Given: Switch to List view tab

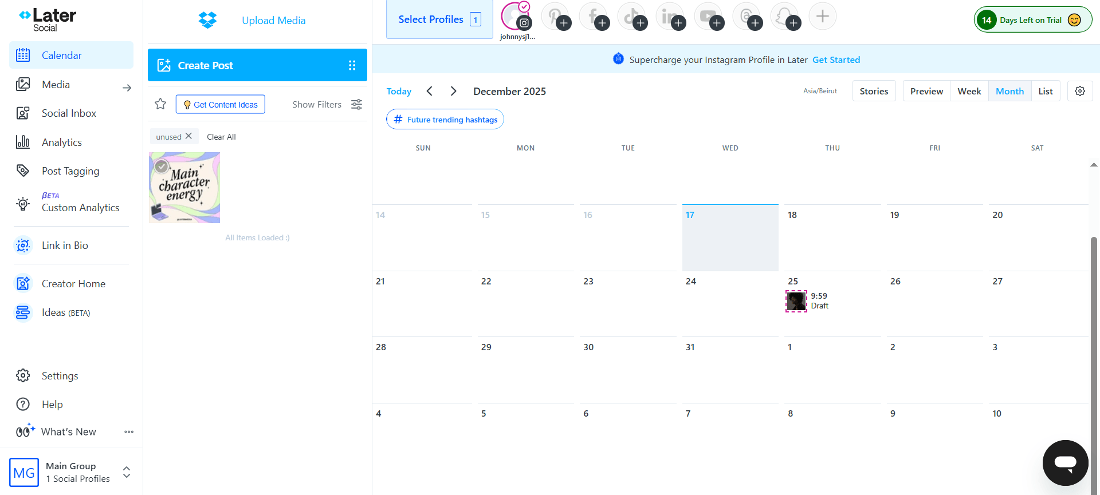Looking at the screenshot, I should [1046, 91].
